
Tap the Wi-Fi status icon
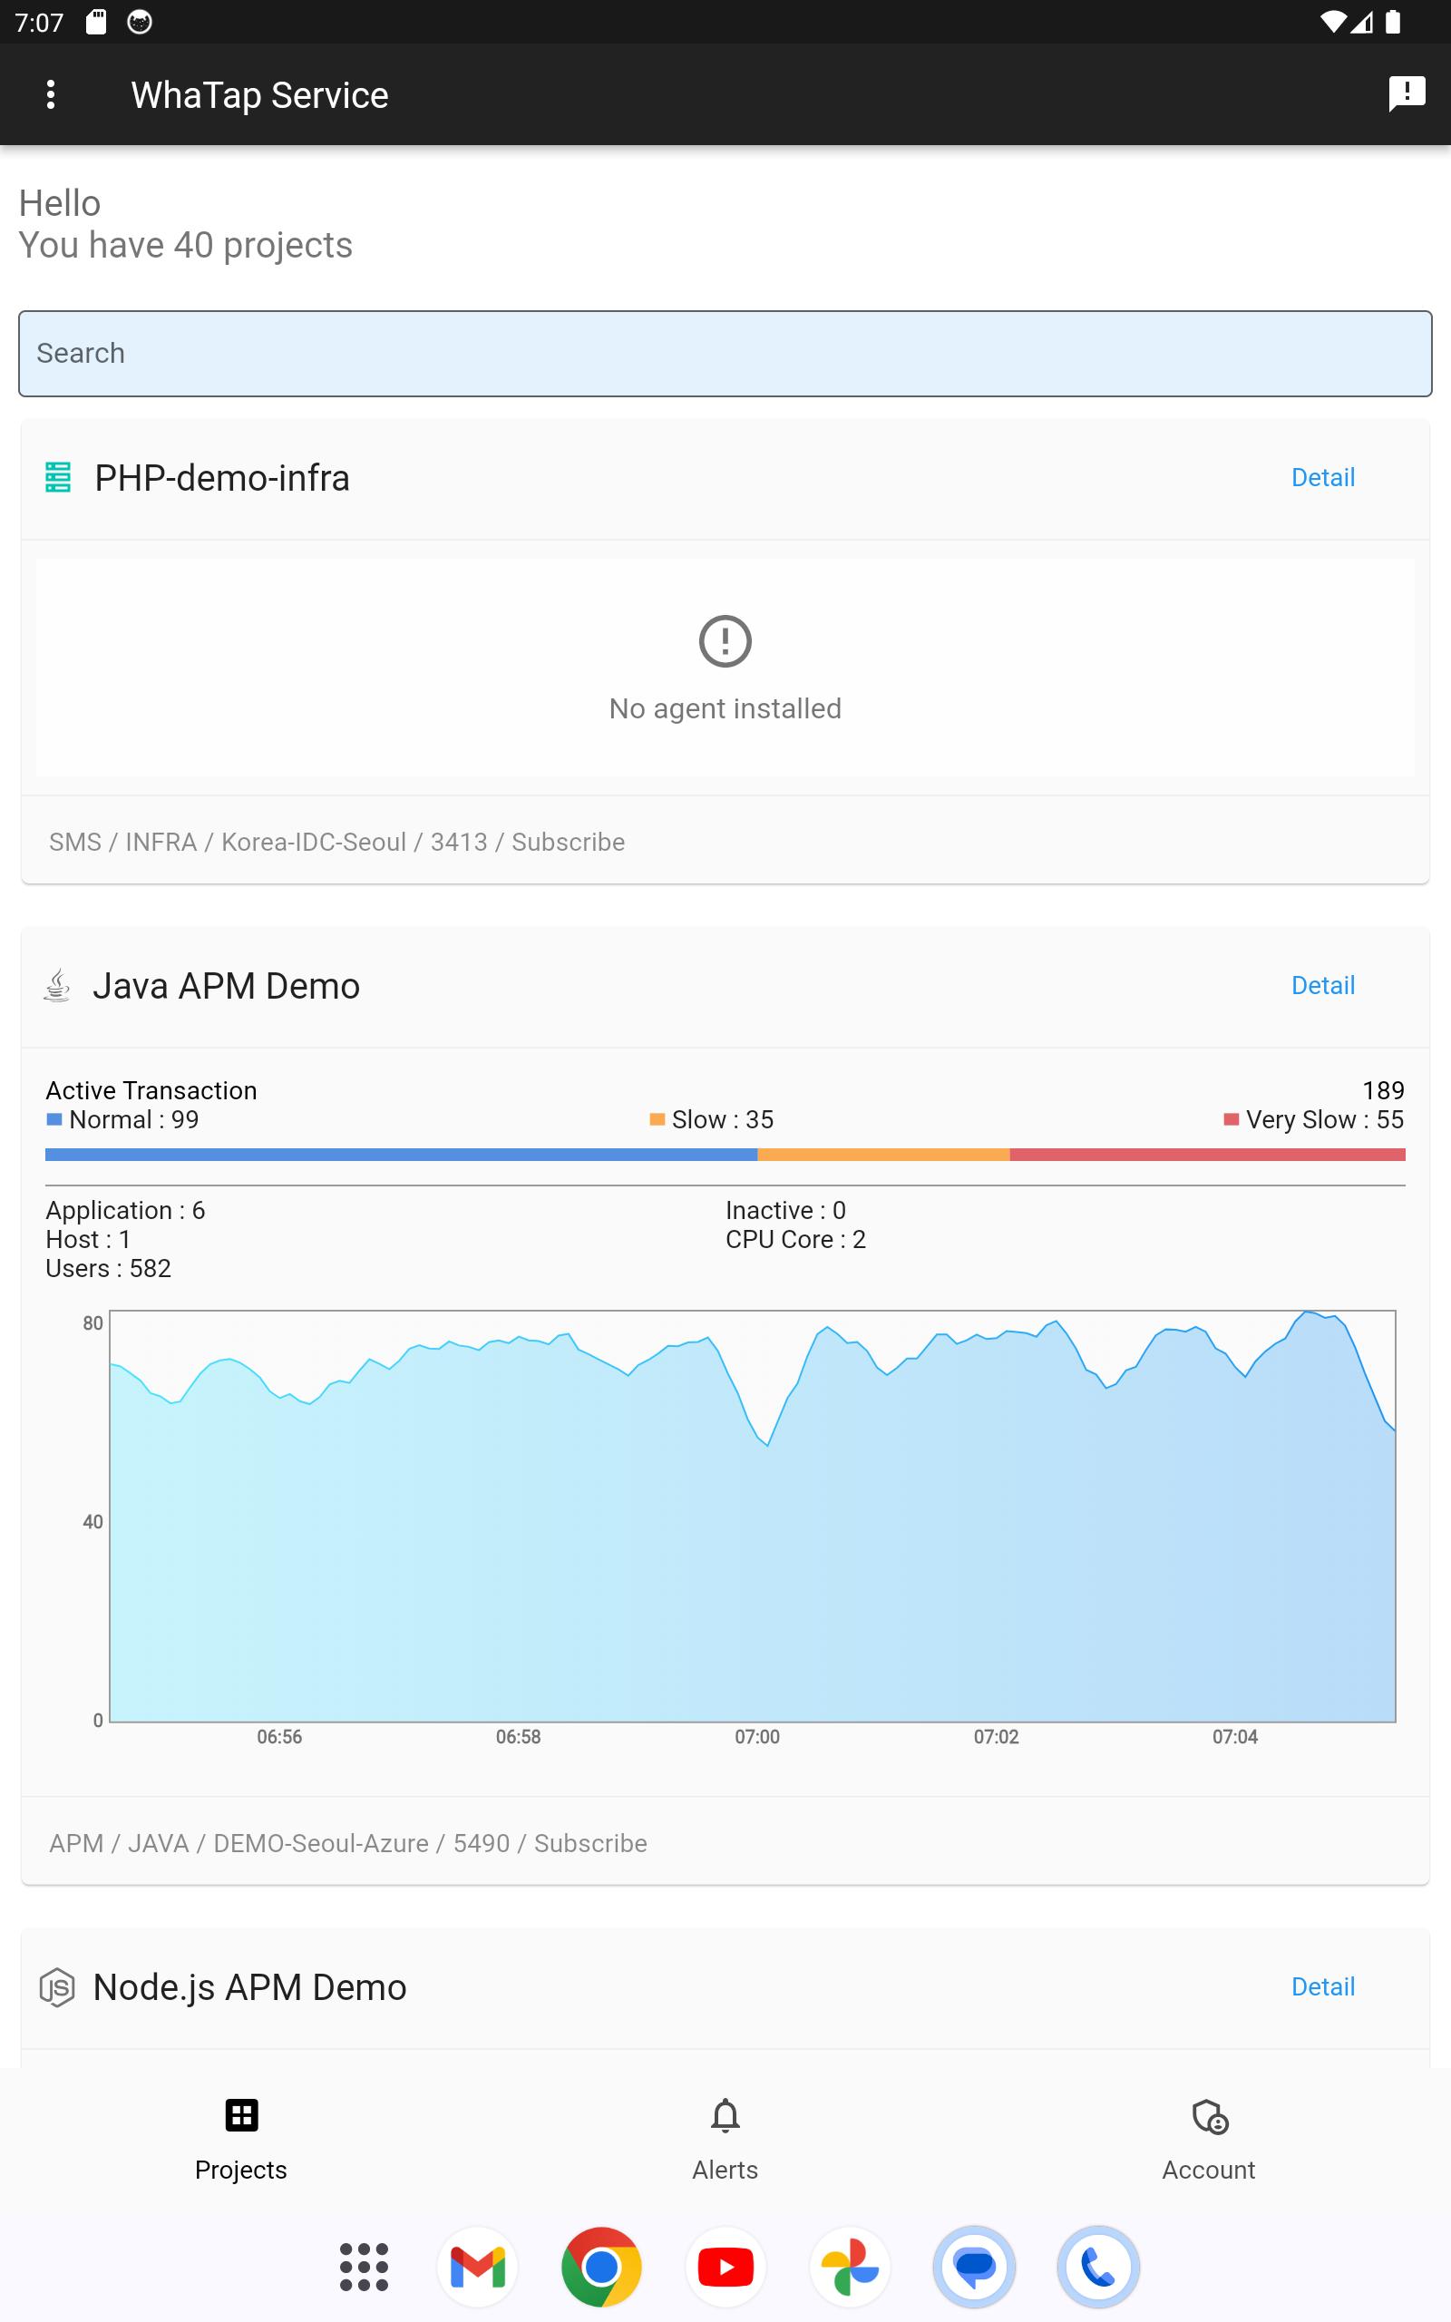1333,22
